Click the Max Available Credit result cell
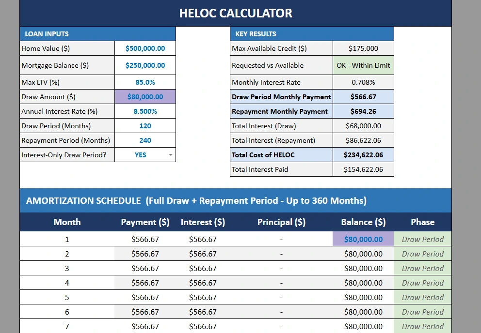This screenshot has width=481, height=333. click(363, 48)
